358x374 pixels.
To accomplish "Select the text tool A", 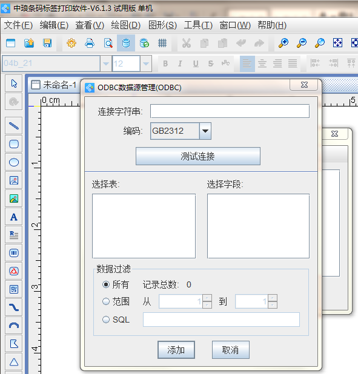I will click(x=14, y=217).
